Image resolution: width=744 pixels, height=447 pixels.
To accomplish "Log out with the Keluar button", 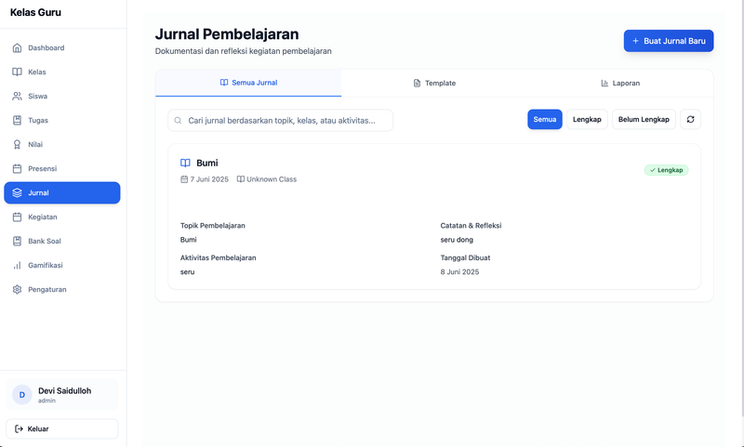I will click(62, 428).
